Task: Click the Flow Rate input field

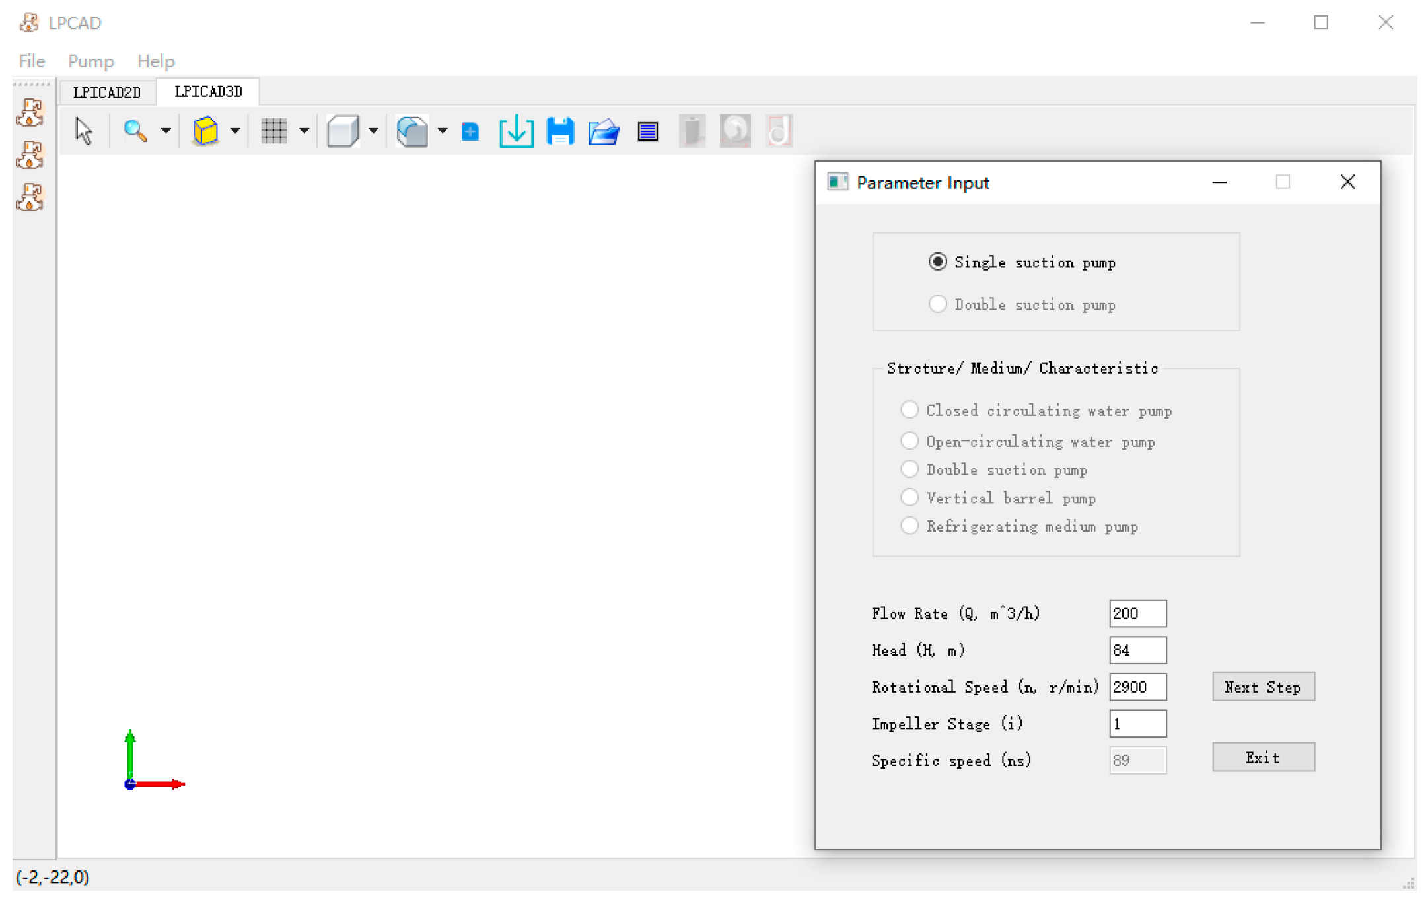Action: pos(1137,613)
